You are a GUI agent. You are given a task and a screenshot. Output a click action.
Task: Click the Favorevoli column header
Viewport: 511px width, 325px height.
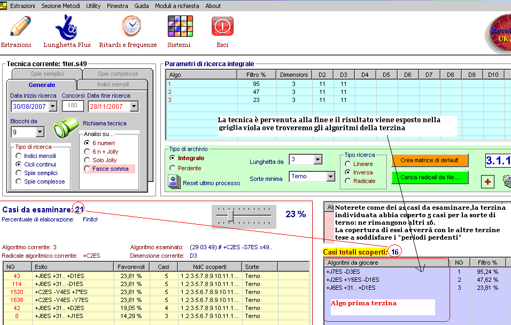tap(131, 267)
